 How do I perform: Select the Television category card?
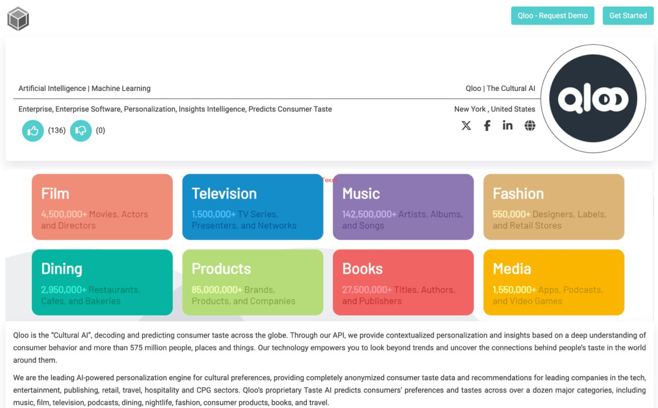(253, 207)
